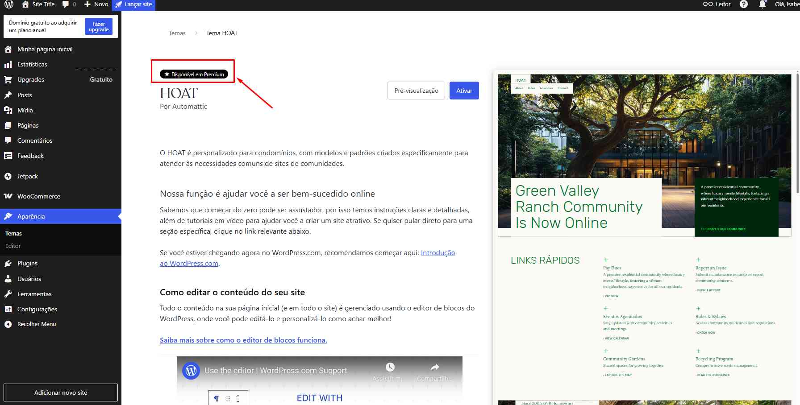Click the Site Title home icon
800x405 pixels.
pyautogui.click(x=25, y=4)
